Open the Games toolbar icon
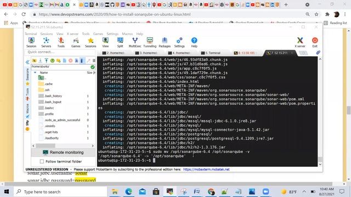The height and width of the screenshot is (197, 351). click(76, 42)
